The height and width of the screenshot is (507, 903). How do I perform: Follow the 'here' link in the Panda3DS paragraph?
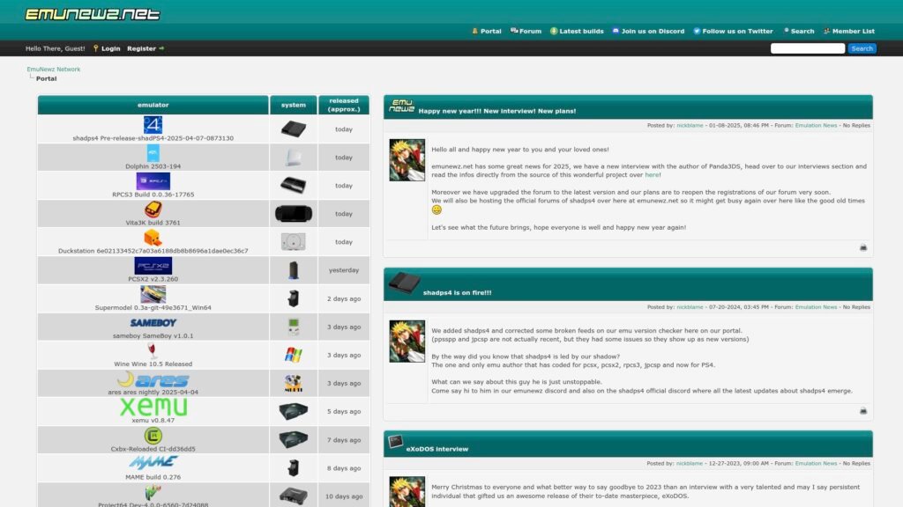tap(652, 175)
